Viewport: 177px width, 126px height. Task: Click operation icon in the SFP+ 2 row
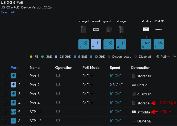coord(58,121)
